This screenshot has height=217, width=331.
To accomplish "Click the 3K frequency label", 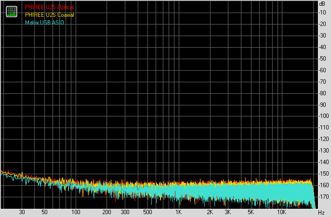I will click(228, 212).
